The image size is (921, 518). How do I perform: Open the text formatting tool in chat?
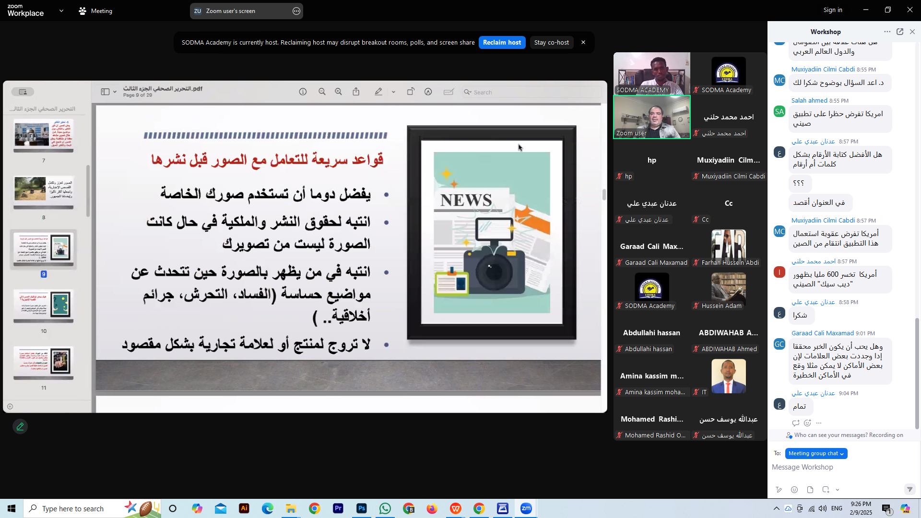[779, 490]
